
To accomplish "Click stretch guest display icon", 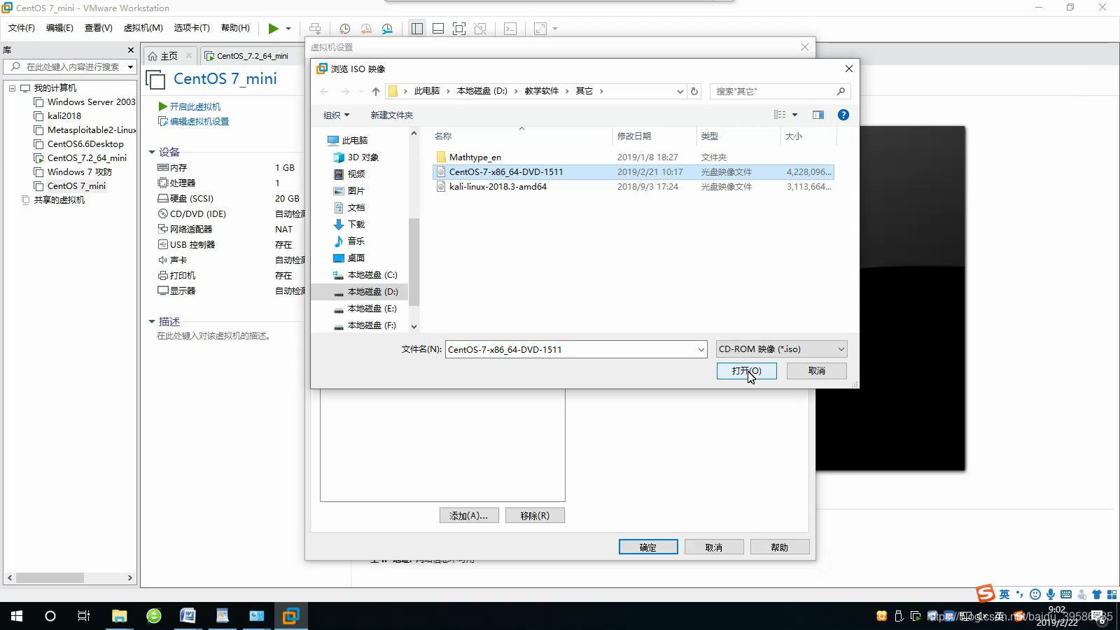I will (540, 29).
